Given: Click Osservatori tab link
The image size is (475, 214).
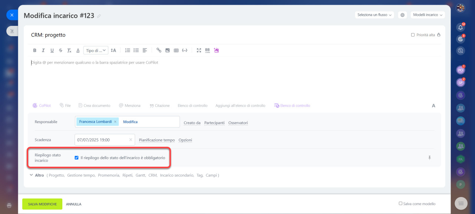Looking at the screenshot, I should click(238, 123).
